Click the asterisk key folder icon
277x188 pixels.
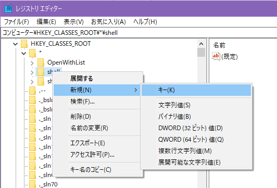[x=32, y=53]
